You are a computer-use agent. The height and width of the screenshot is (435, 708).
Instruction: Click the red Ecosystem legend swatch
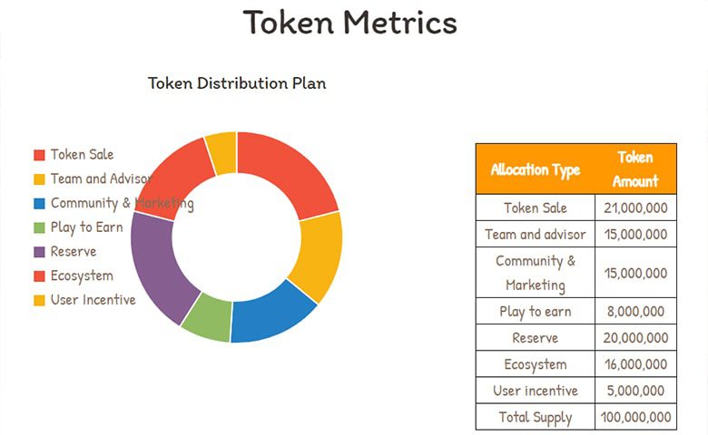tap(39, 275)
